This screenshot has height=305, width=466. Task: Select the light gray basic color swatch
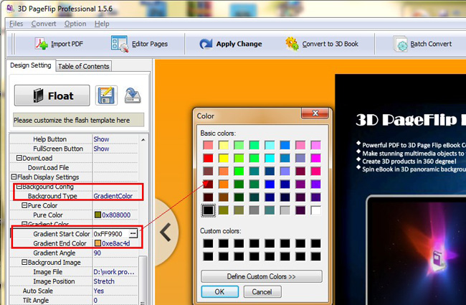tap(285, 210)
